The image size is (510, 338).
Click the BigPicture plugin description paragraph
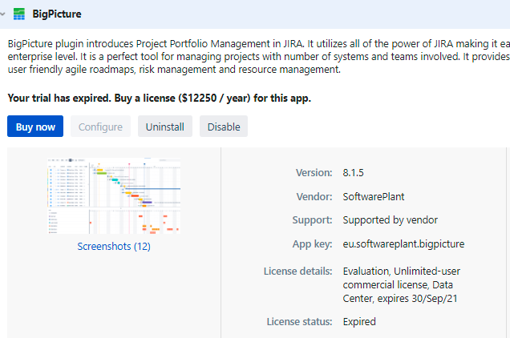[258, 57]
